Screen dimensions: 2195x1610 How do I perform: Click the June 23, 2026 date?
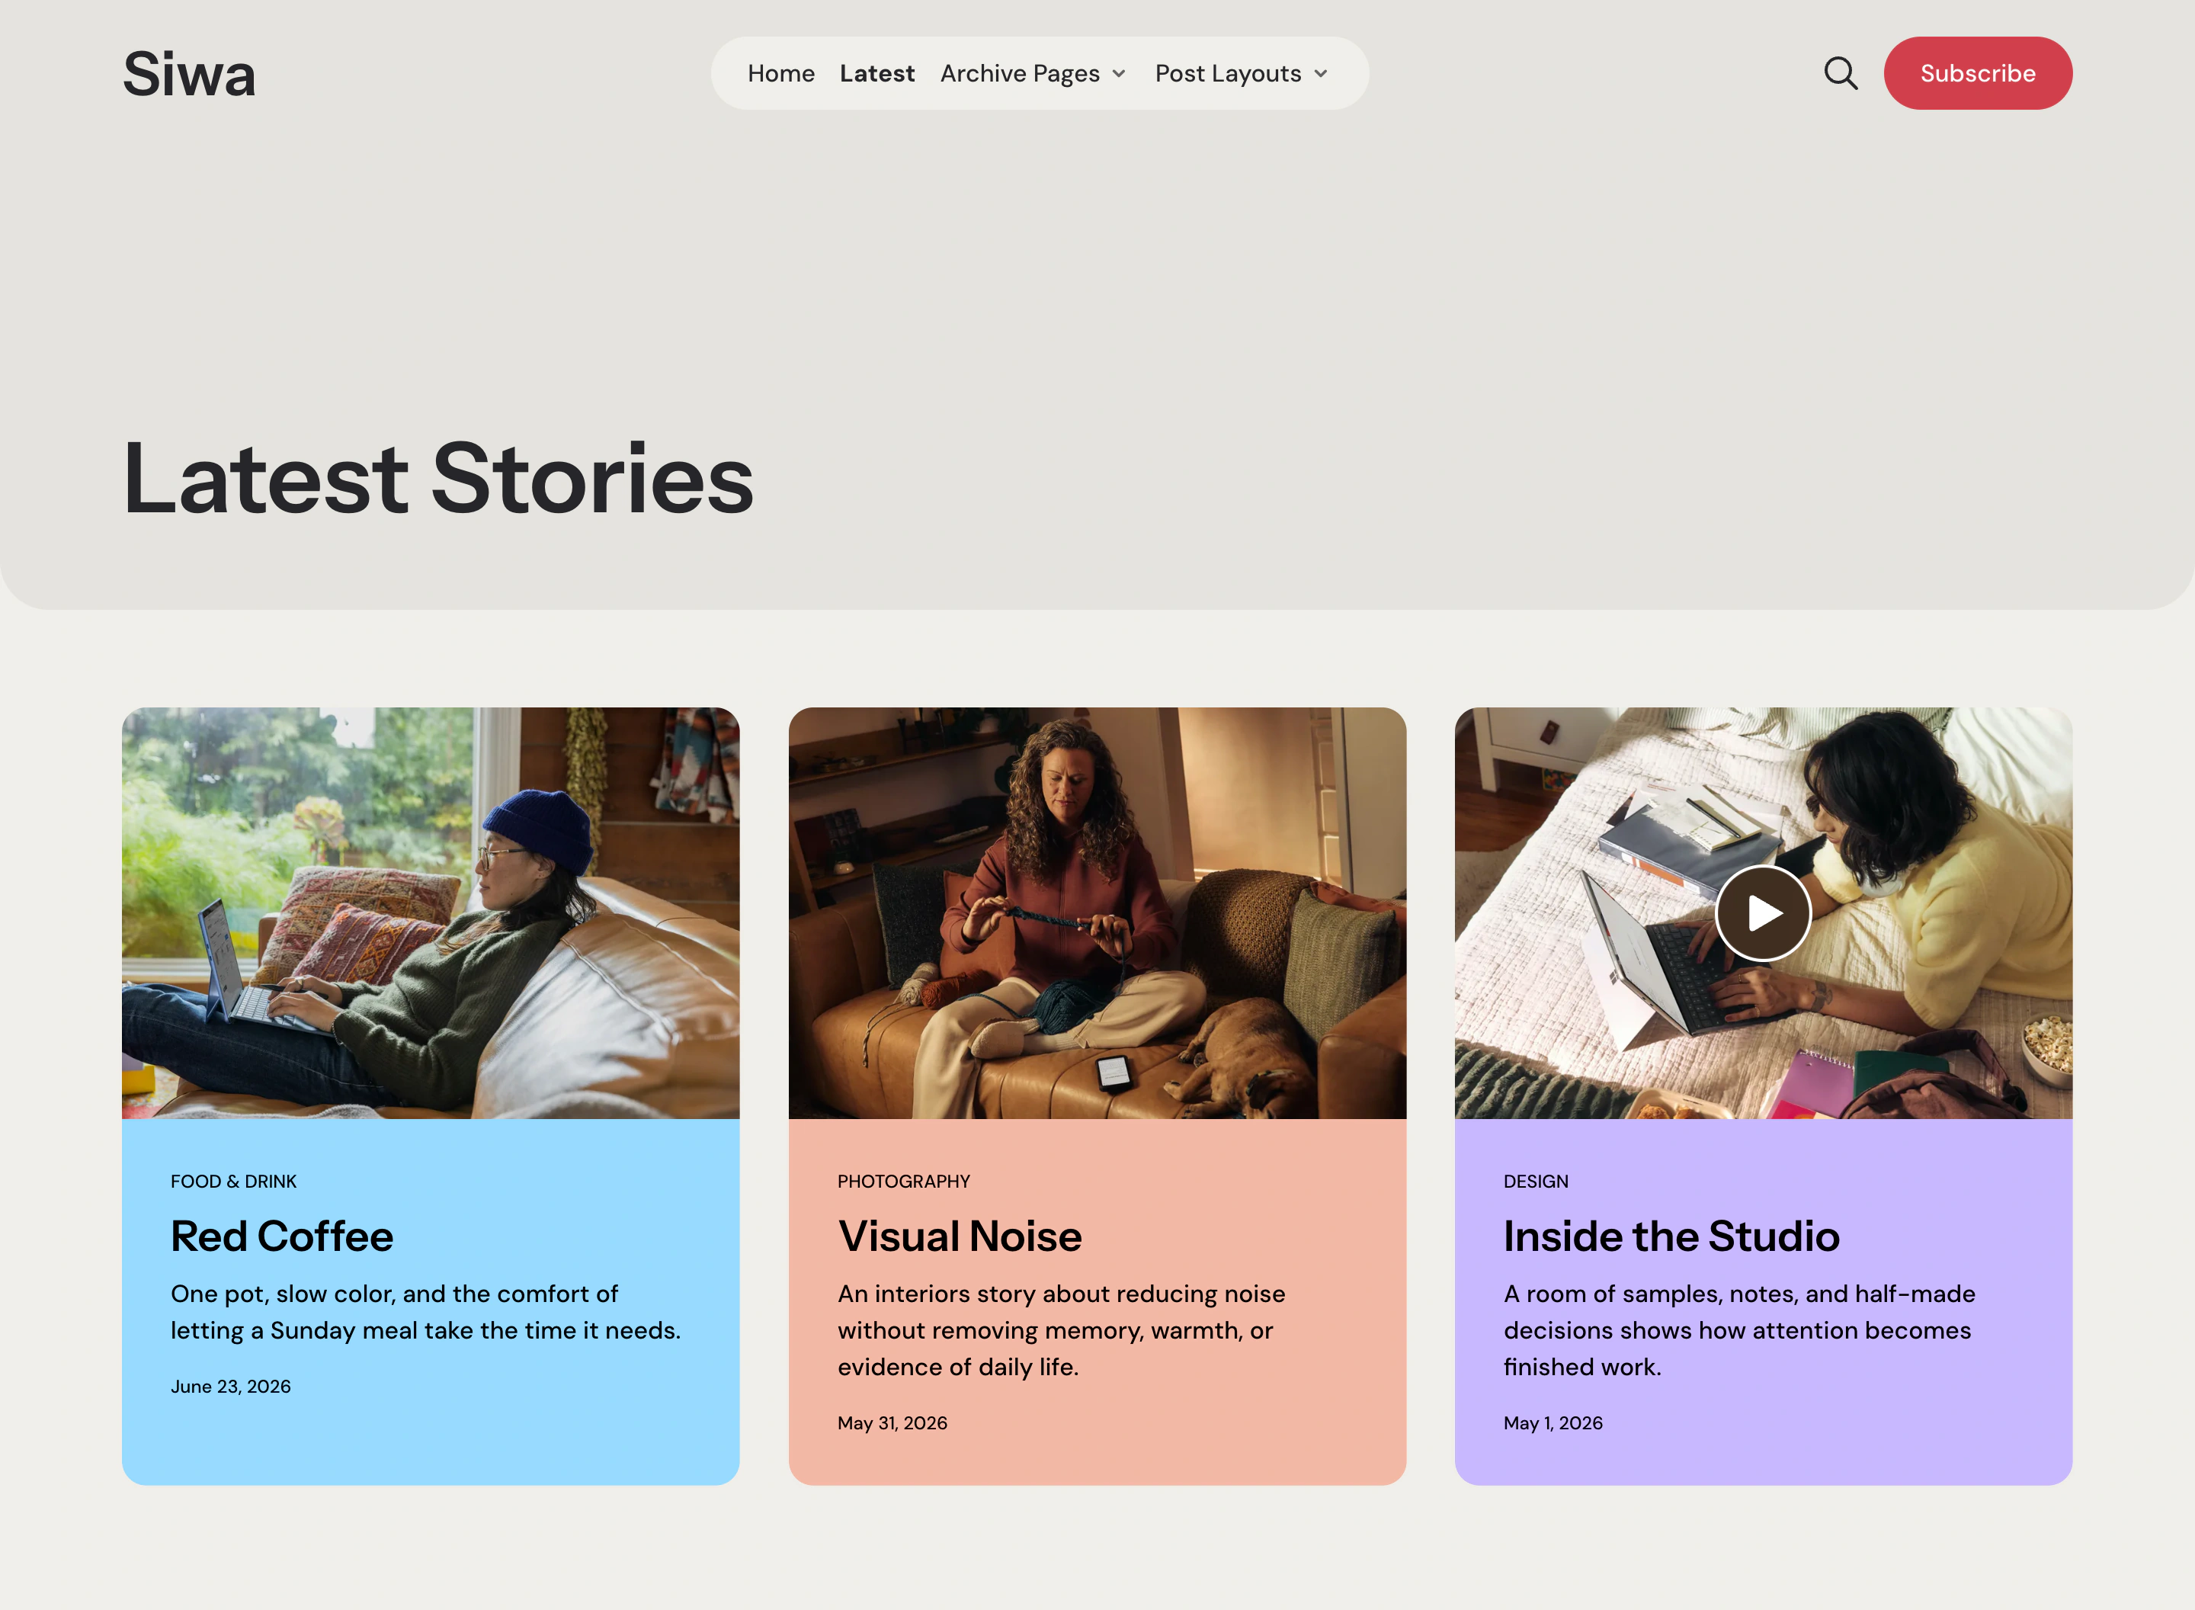(x=231, y=1386)
